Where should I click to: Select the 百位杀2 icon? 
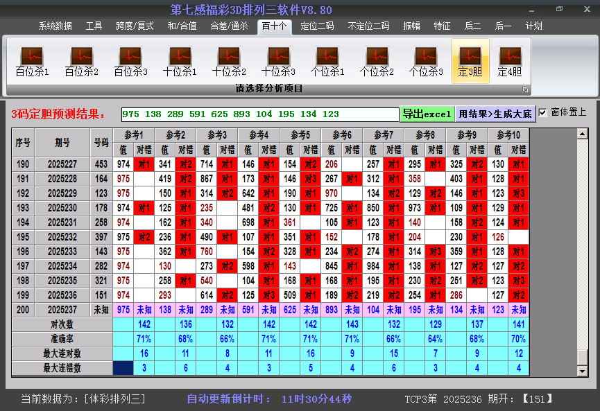[x=81, y=61]
